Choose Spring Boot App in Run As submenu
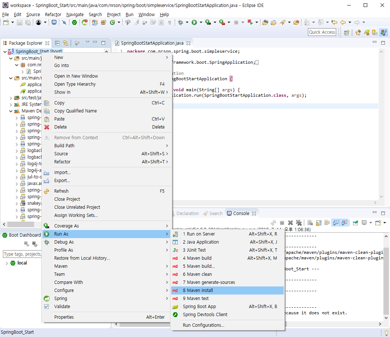Viewport: 390px width, 337px height. click(227, 307)
